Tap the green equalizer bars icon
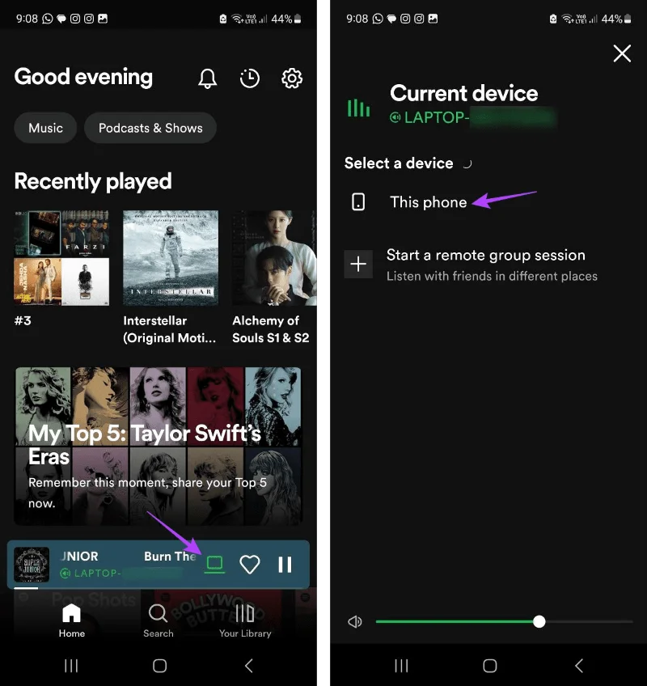This screenshot has height=686, width=647. click(358, 108)
